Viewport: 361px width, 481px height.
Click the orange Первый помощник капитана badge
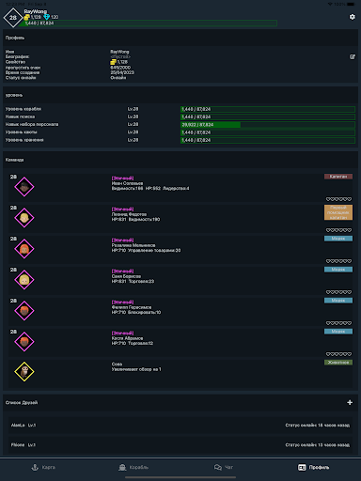[x=338, y=212]
